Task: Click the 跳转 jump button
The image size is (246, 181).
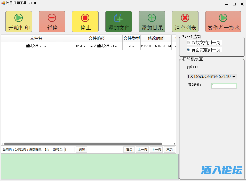Action: pos(82,150)
